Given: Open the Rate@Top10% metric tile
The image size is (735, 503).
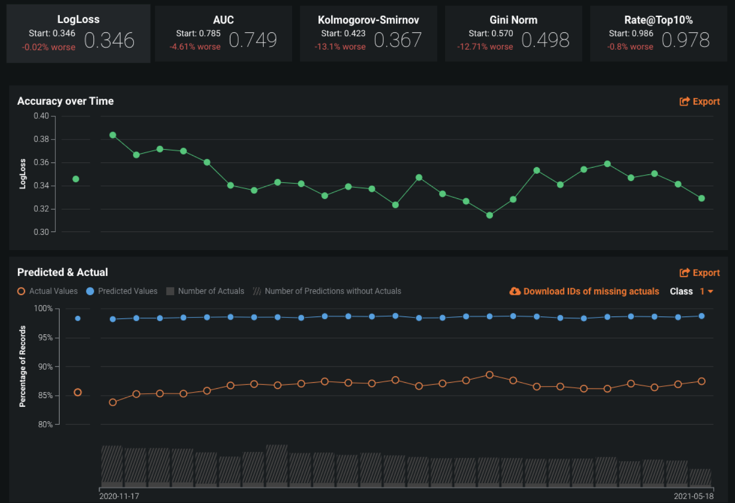Looking at the screenshot, I should point(658,34).
